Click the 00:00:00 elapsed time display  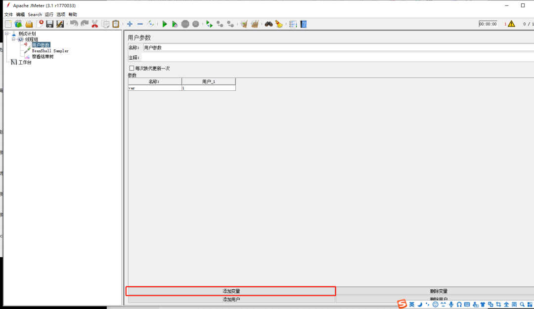tap(488, 24)
